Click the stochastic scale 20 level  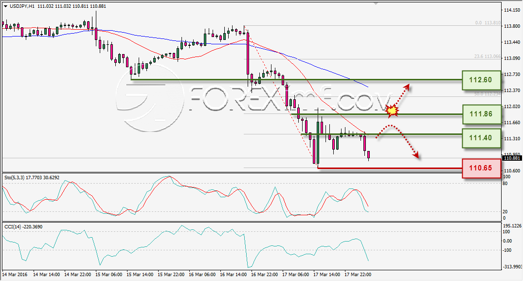(x=505, y=211)
